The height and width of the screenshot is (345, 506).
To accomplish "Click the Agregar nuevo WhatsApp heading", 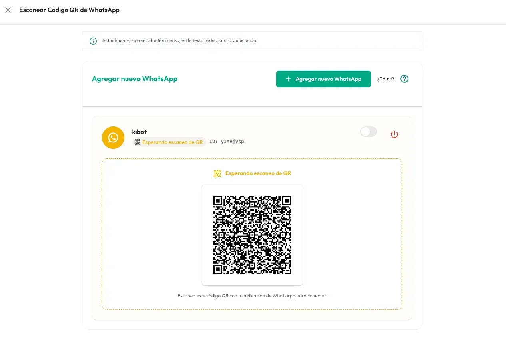I will pos(135,79).
